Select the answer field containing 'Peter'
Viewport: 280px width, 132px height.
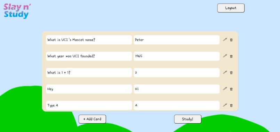[176, 40]
